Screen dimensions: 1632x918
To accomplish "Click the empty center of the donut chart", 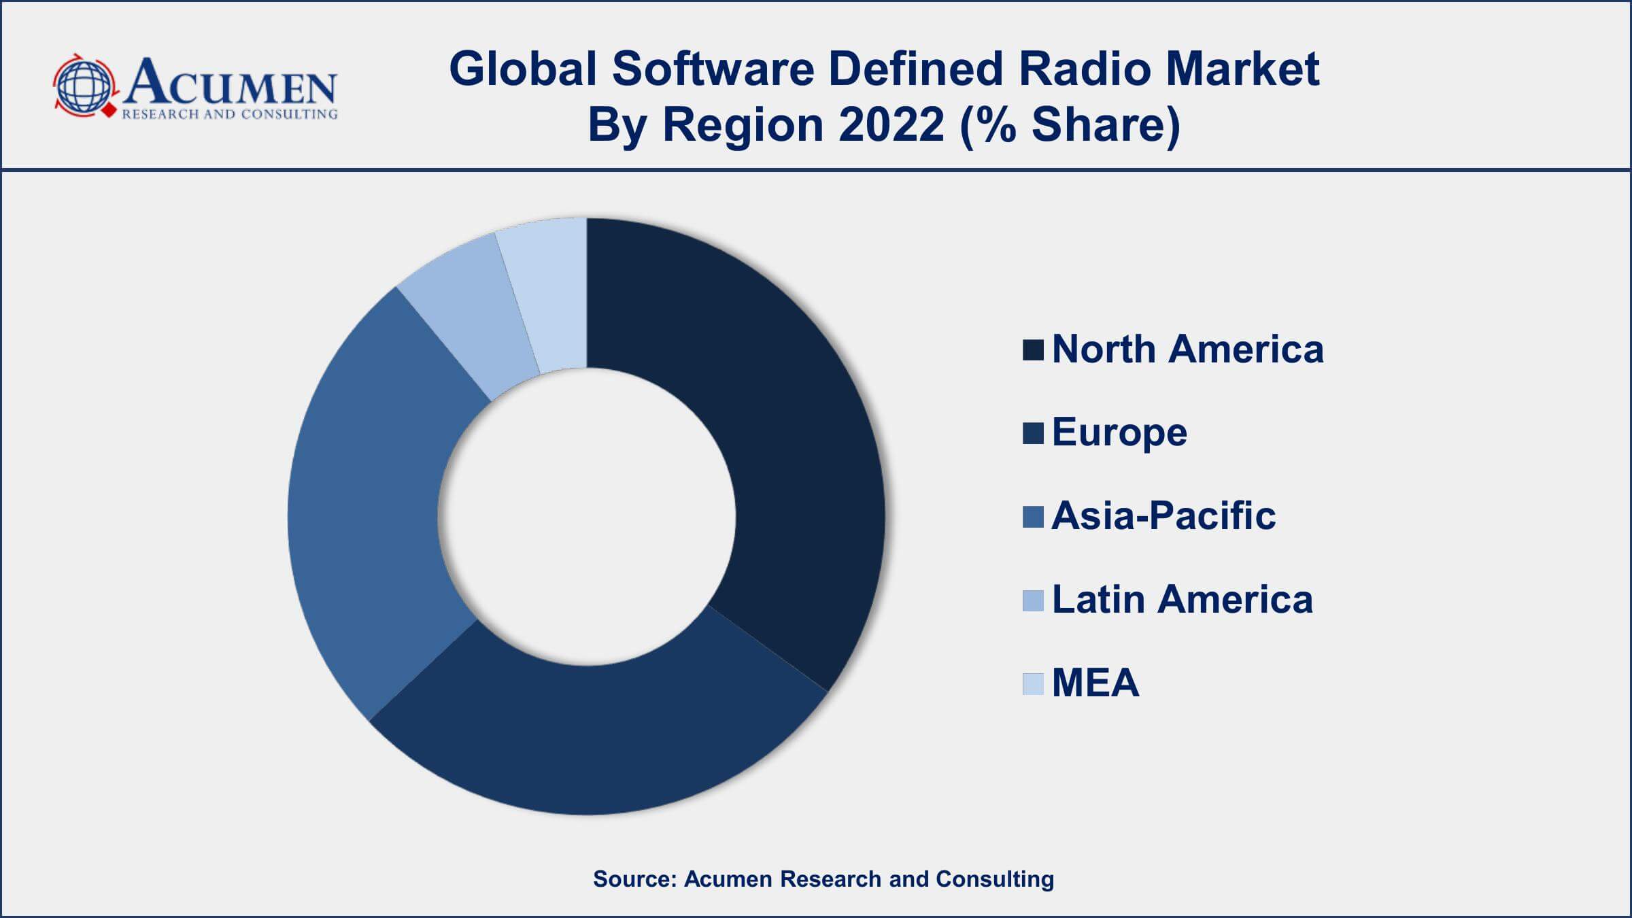I will tap(586, 517).
